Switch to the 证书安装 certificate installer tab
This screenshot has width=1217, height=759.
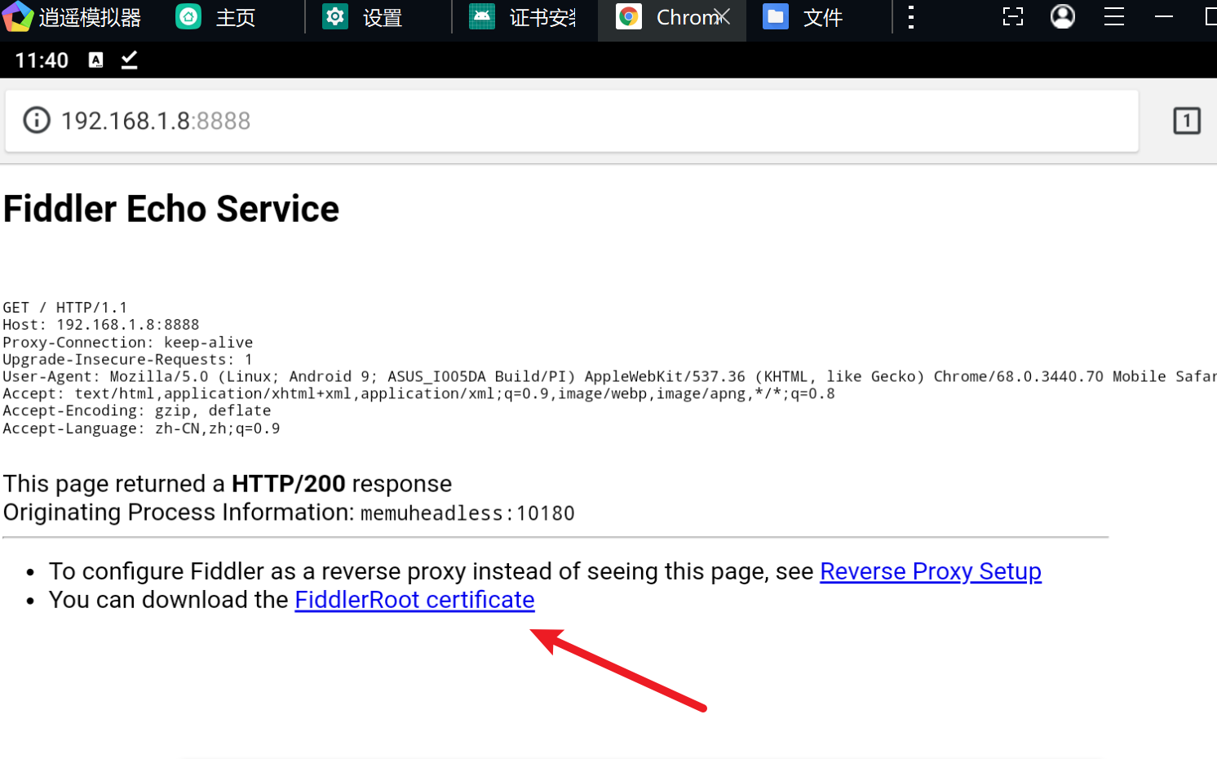click(524, 18)
